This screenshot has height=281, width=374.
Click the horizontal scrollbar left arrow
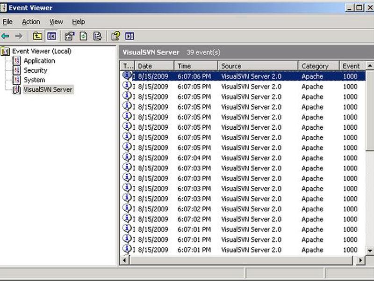(x=124, y=260)
